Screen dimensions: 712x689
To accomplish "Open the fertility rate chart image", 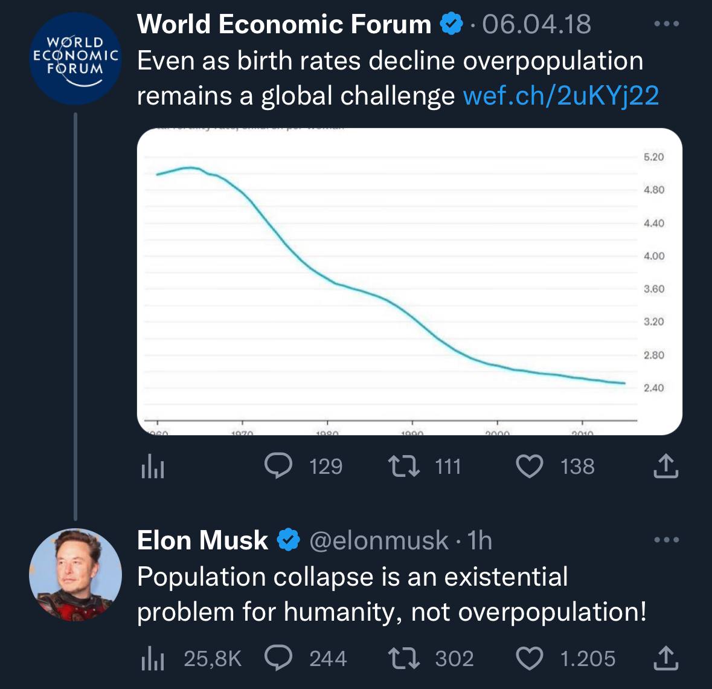I will 409,281.
